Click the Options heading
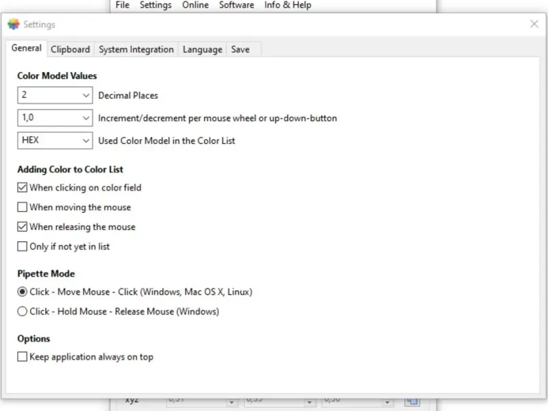 point(34,338)
